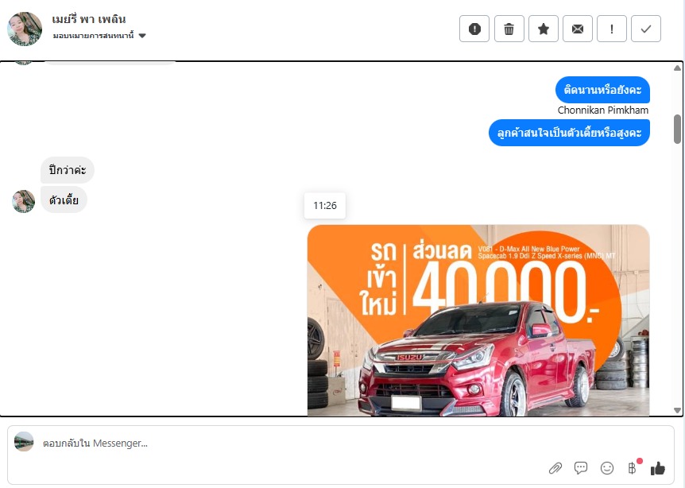Click message 'ลูกค้าสนใจเป็นตัวเตี้ยหรือสูงคะ'
This screenshot has width=685, height=488.
point(569,133)
